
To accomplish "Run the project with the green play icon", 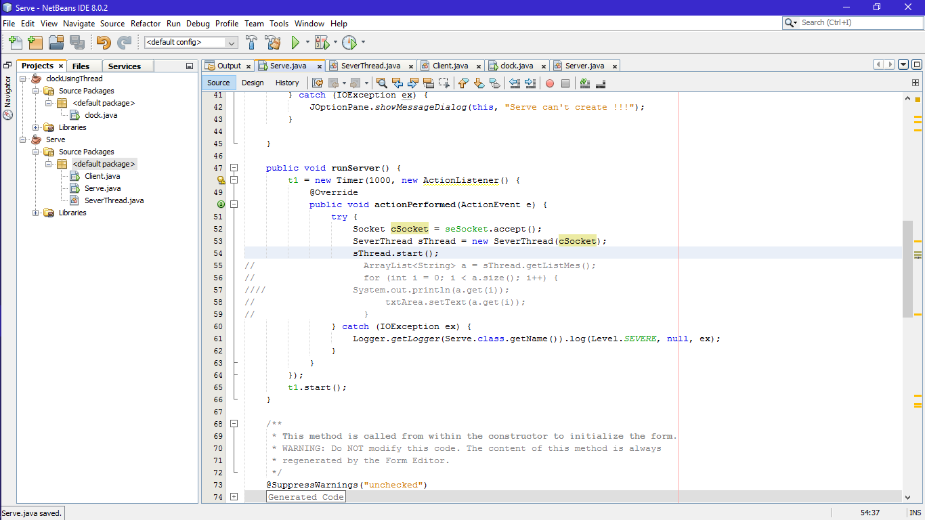I will click(296, 42).
